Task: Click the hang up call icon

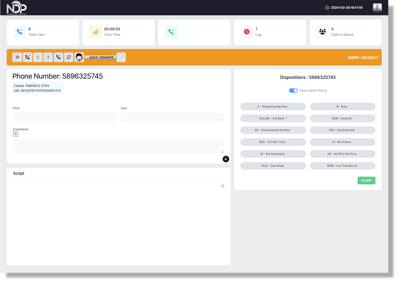Action: [x=27, y=57]
